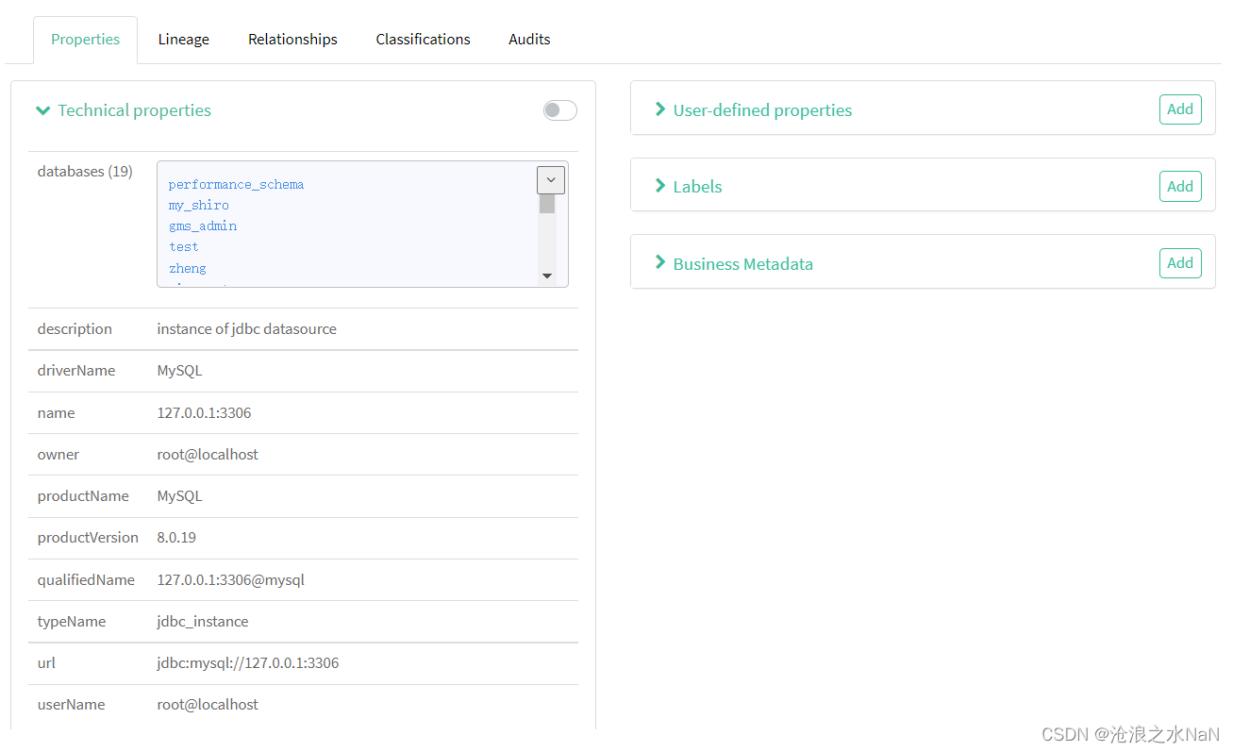Select the my_shiro database entry
Viewport: 1233px width, 752px height.
pyautogui.click(x=198, y=205)
